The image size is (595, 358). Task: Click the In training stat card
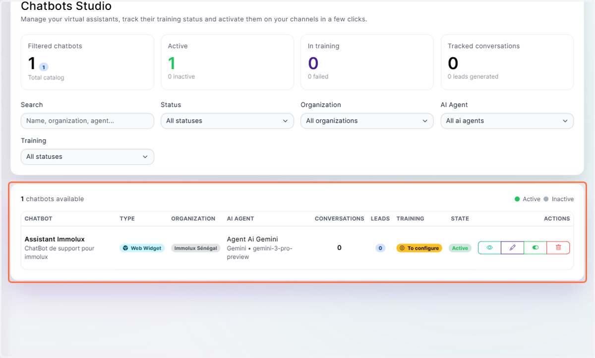tap(367, 62)
